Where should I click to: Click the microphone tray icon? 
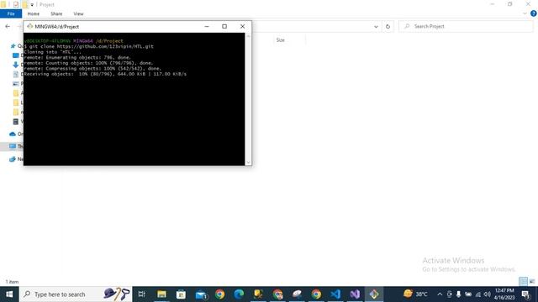pos(458,294)
